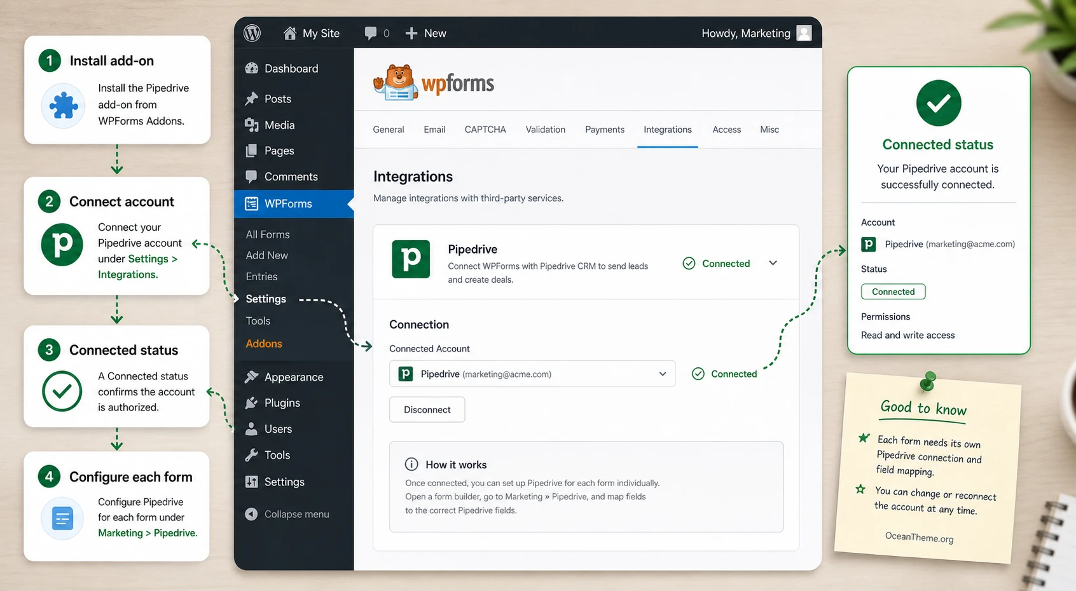Click the Dashboard gauge icon

pyautogui.click(x=252, y=68)
